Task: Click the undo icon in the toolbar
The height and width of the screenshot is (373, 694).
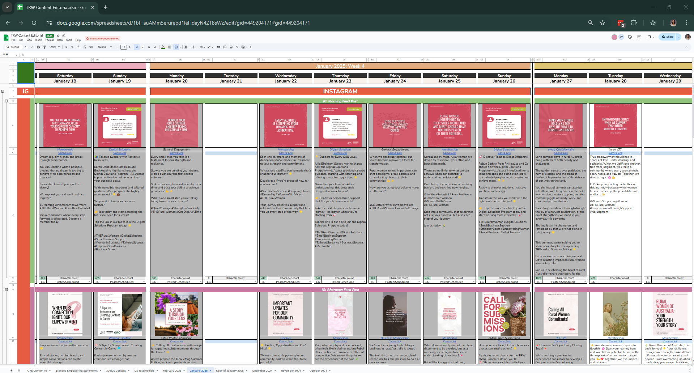Action: click(26, 47)
